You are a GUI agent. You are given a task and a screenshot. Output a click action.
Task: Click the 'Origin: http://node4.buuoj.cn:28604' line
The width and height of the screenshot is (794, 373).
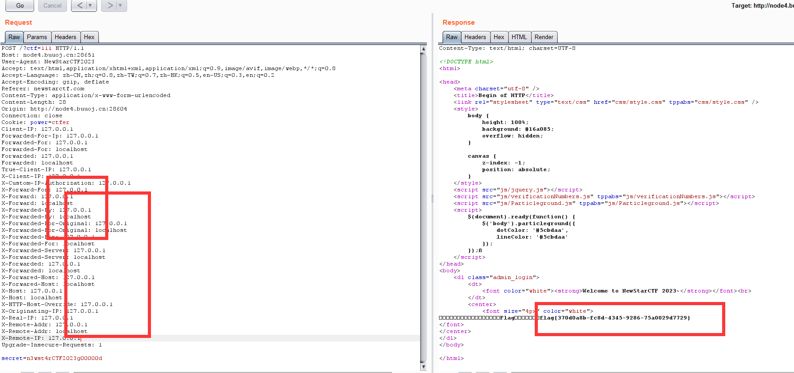(x=64, y=109)
